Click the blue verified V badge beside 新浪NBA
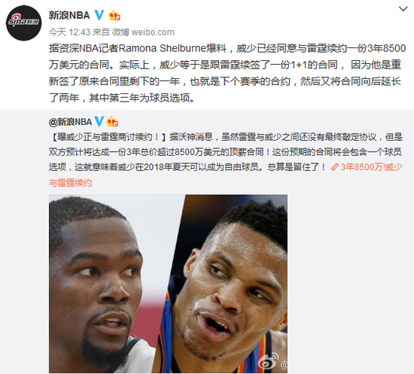Screen dimensions: 414x374 tap(99, 15)
